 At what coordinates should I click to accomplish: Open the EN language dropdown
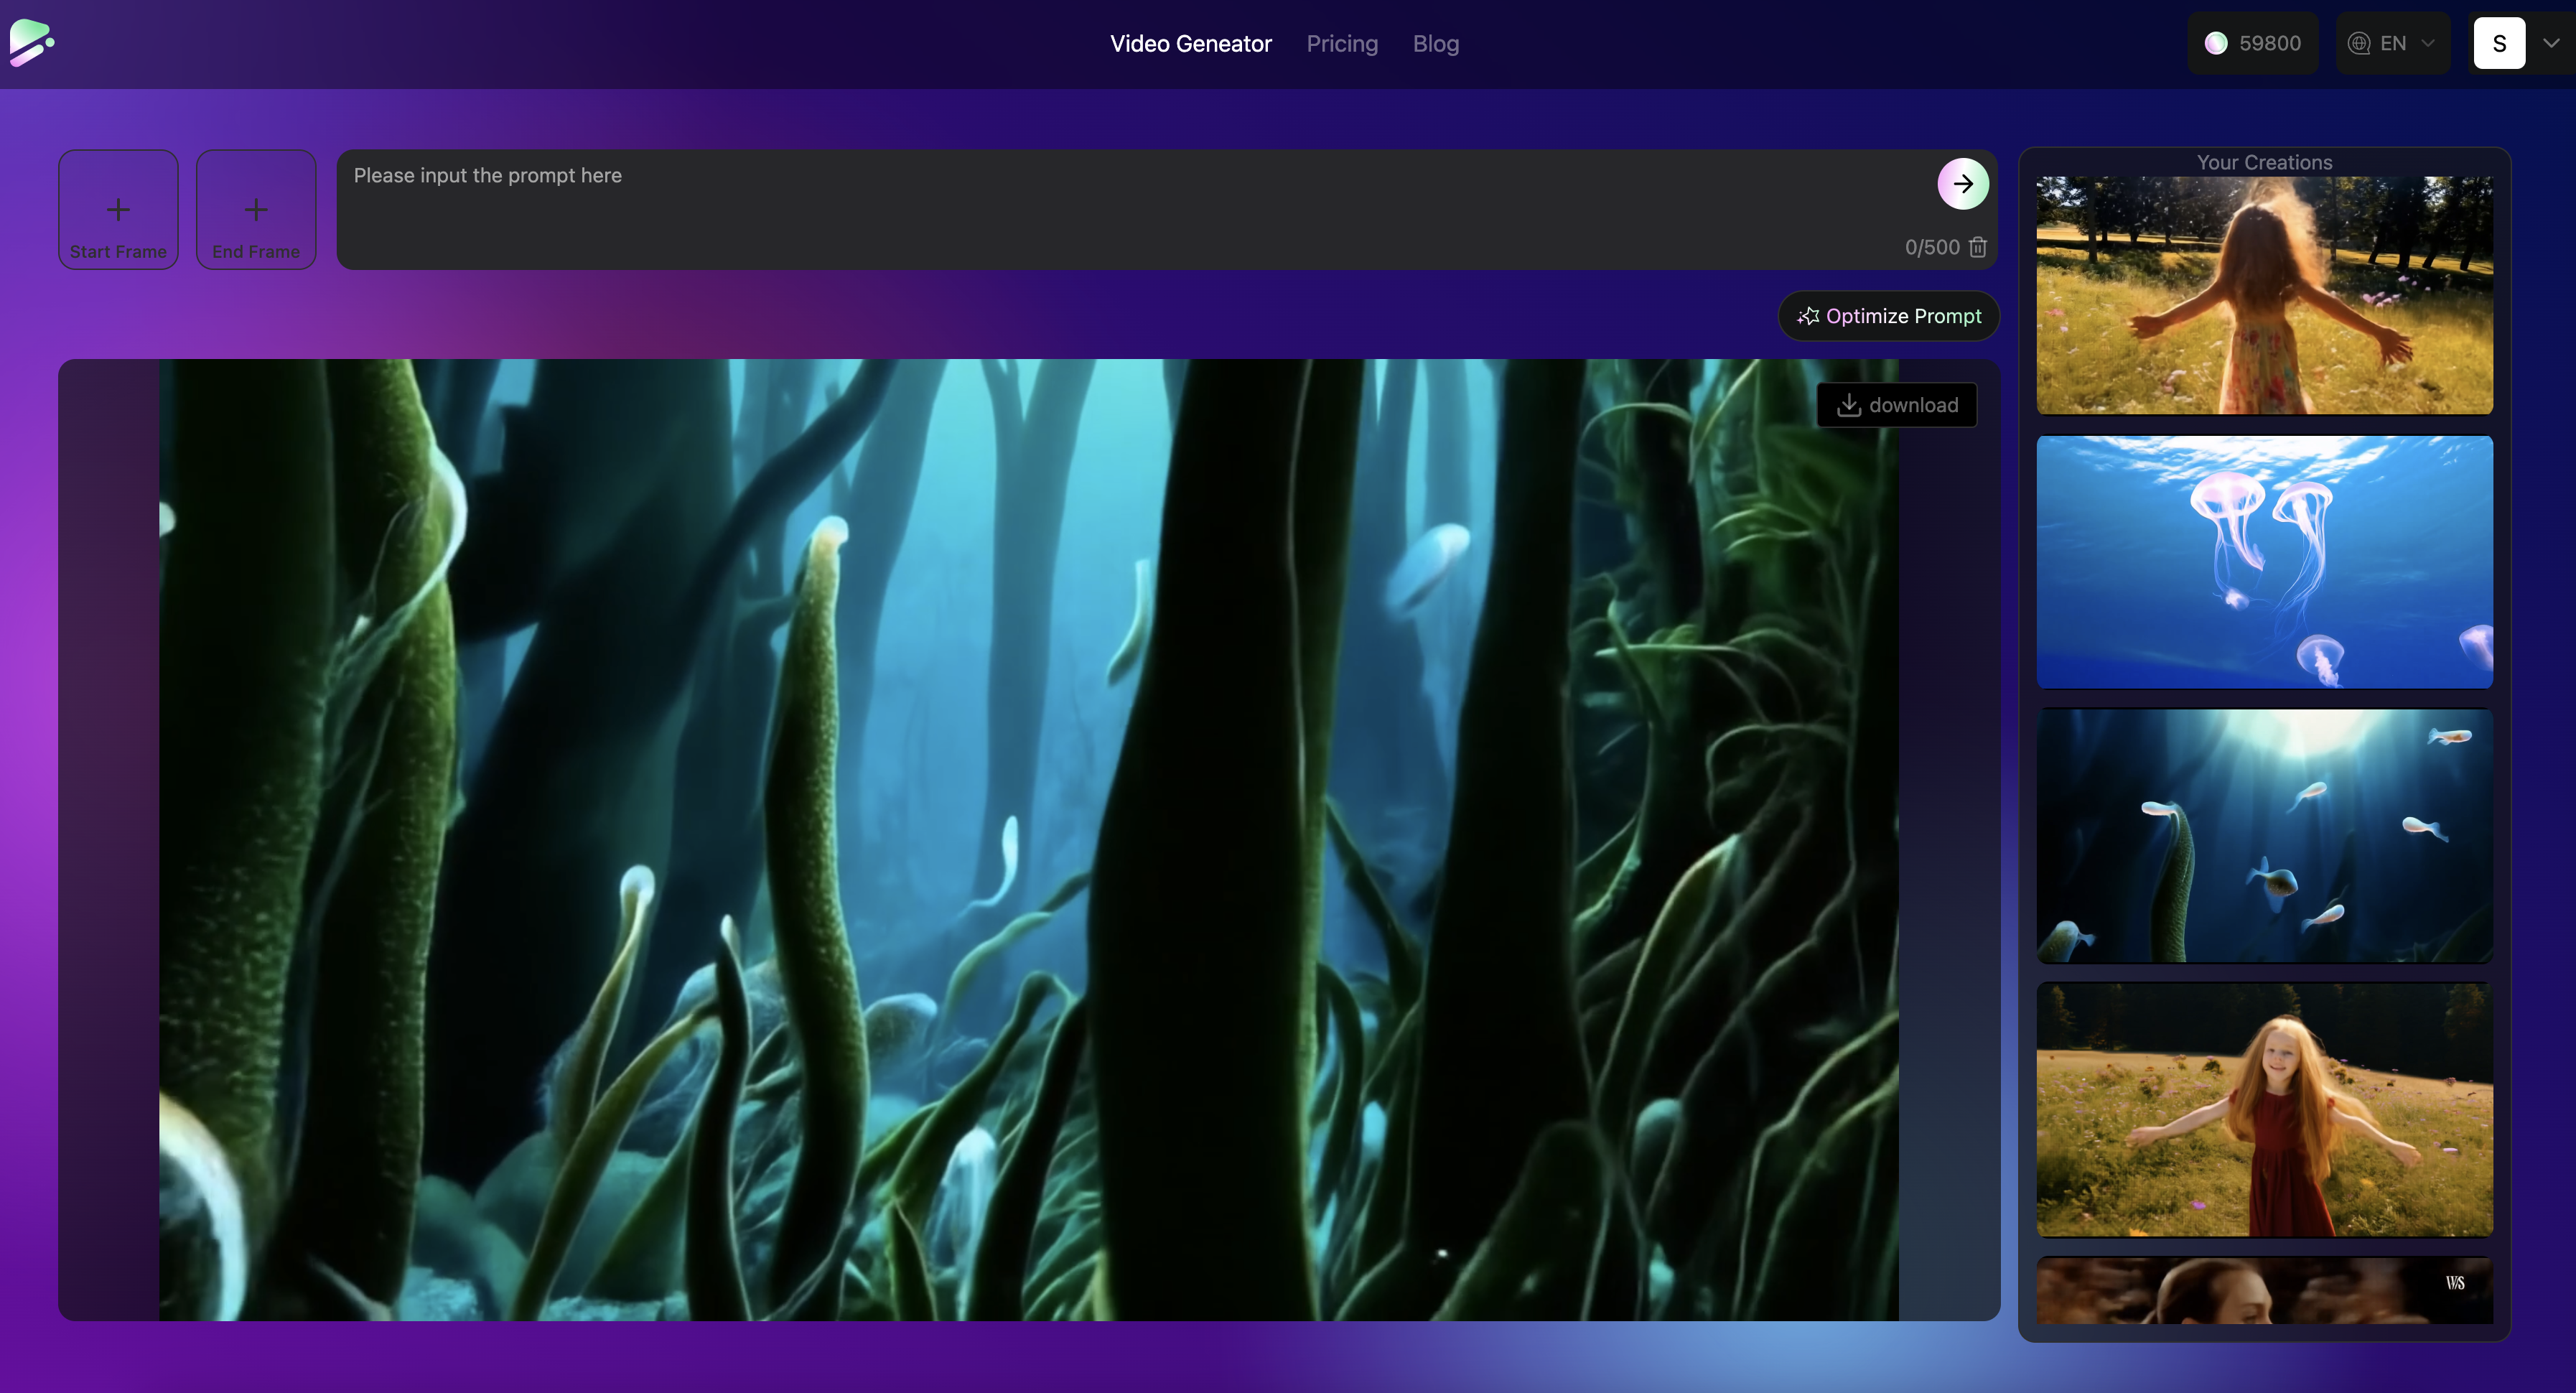tap(2393, 43)
